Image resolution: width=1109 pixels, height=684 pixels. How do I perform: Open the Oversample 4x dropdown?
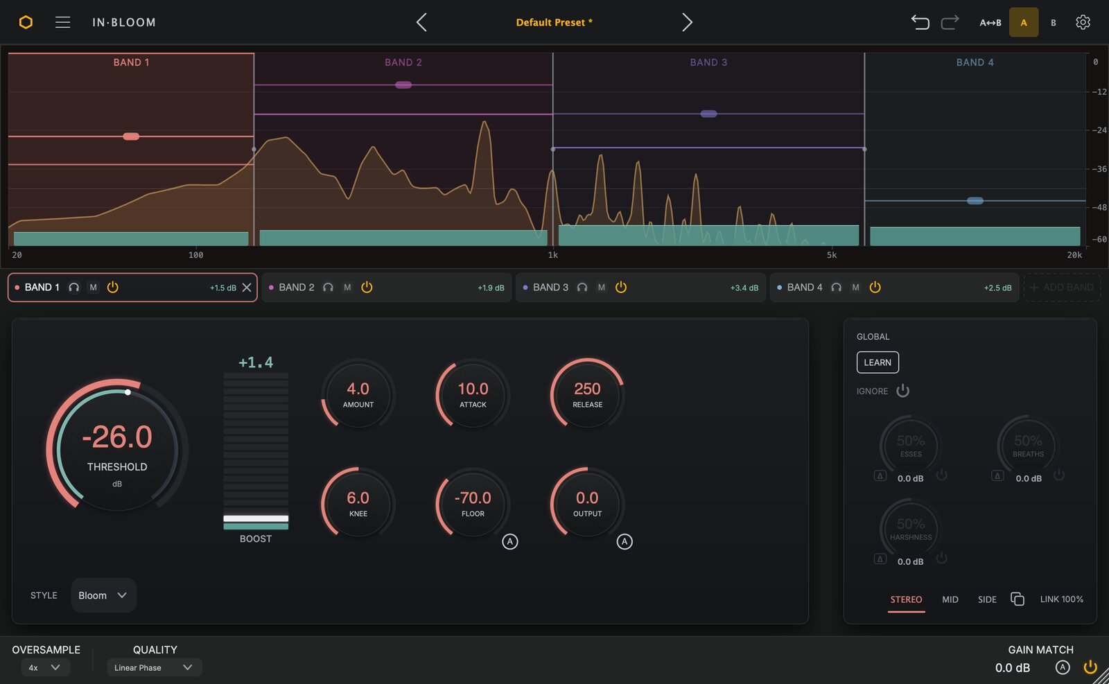point(45,667)
